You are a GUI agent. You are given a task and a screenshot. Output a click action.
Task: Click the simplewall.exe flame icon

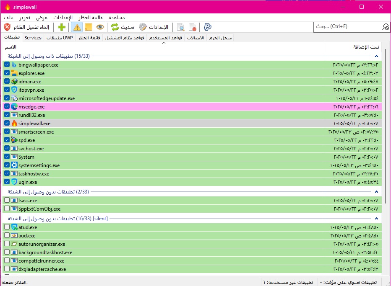pyautogui.click(x=14, y=123)
